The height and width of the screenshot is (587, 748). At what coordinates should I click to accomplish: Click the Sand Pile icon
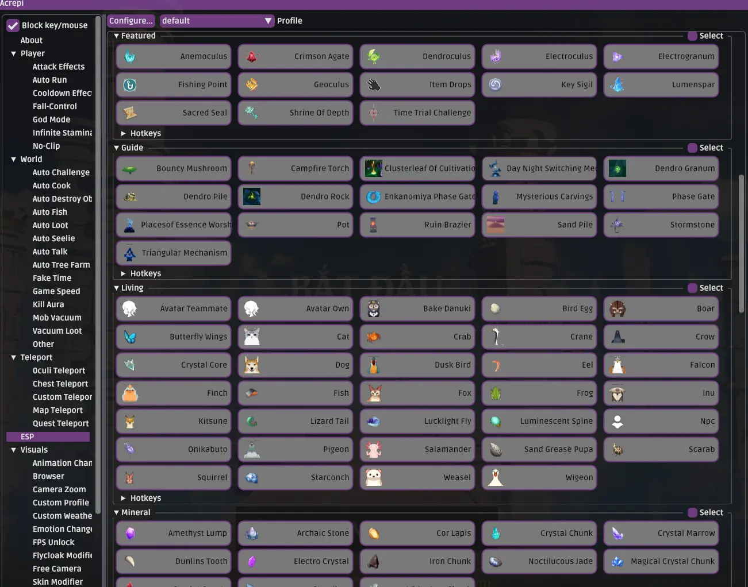click(496, 225)
